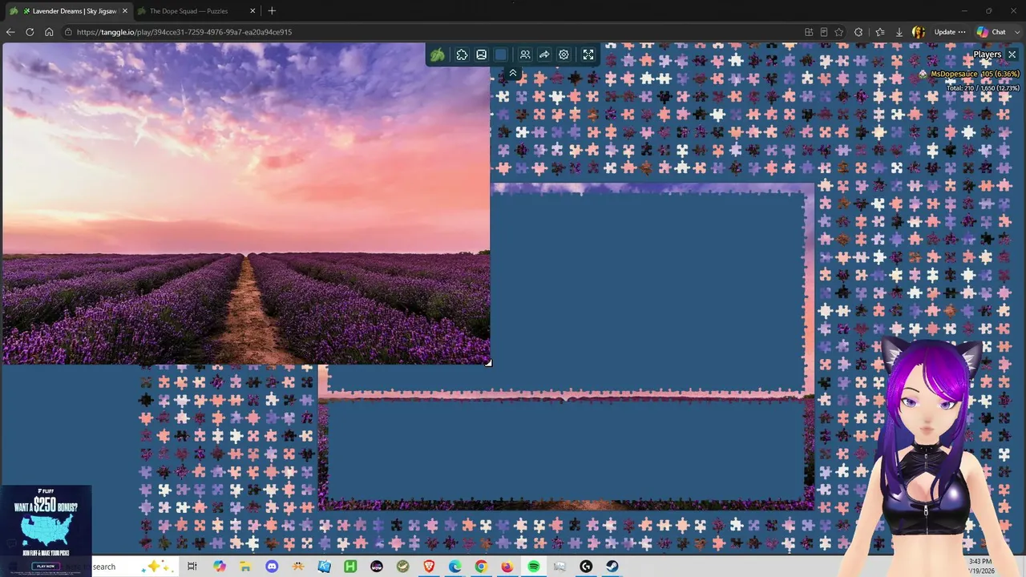Screen dimensions: 1026x577
Task: Click the Players panel heading
Action: tap(988, 54)
